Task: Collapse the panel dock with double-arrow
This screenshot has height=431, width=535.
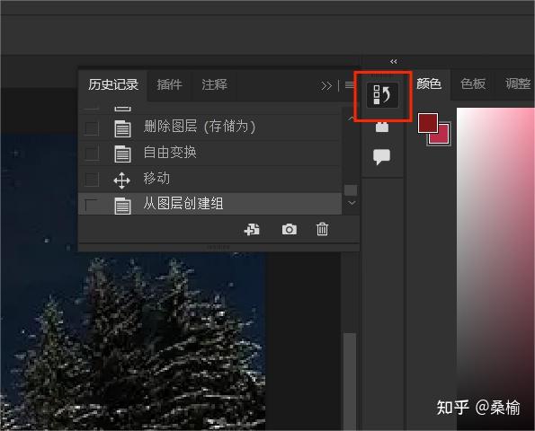Action: point(394,61)
